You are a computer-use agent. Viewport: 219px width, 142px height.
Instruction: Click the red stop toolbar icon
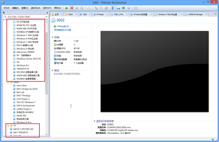pos(72,8)
